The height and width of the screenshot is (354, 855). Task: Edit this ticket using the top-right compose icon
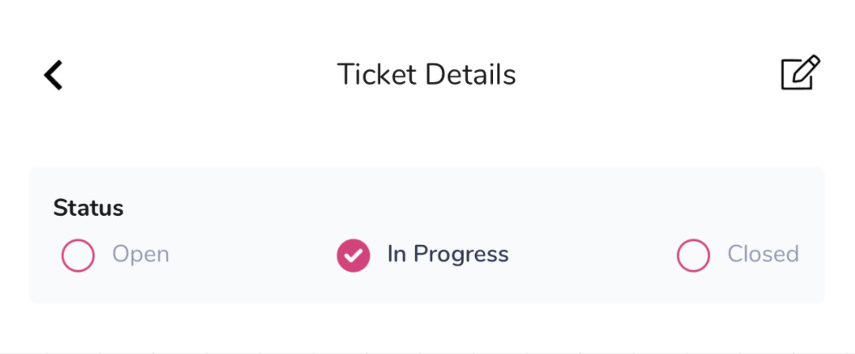pos(800,73)
